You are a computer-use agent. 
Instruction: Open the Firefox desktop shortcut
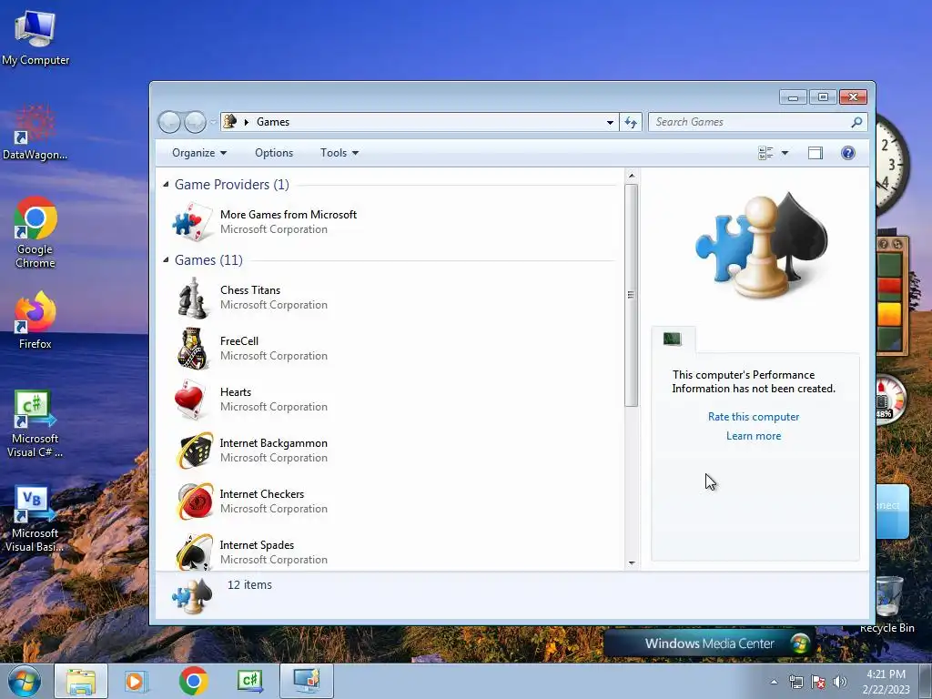35,319
